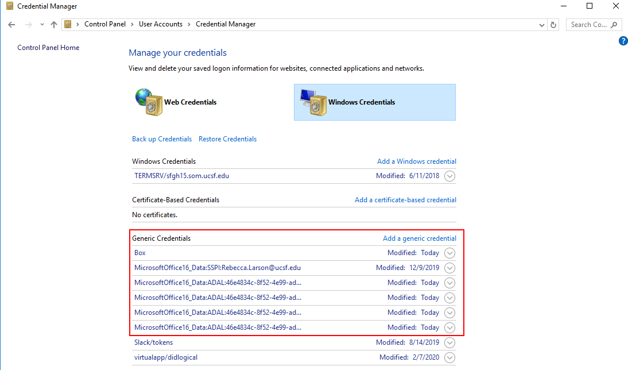
Task: Open the address bar history dropdown
Action: point(541,24)
